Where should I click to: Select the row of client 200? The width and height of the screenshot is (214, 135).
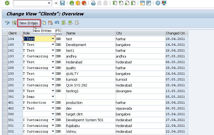[x=5, y=68]
